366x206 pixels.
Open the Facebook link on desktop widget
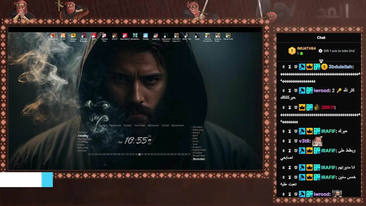(x=115, y=125)
